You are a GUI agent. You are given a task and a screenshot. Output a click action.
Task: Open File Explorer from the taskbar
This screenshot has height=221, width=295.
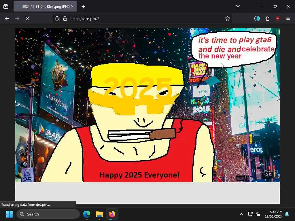(99, 214)
